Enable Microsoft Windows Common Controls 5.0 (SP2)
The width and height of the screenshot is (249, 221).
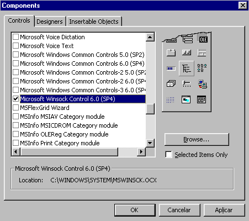15,55
